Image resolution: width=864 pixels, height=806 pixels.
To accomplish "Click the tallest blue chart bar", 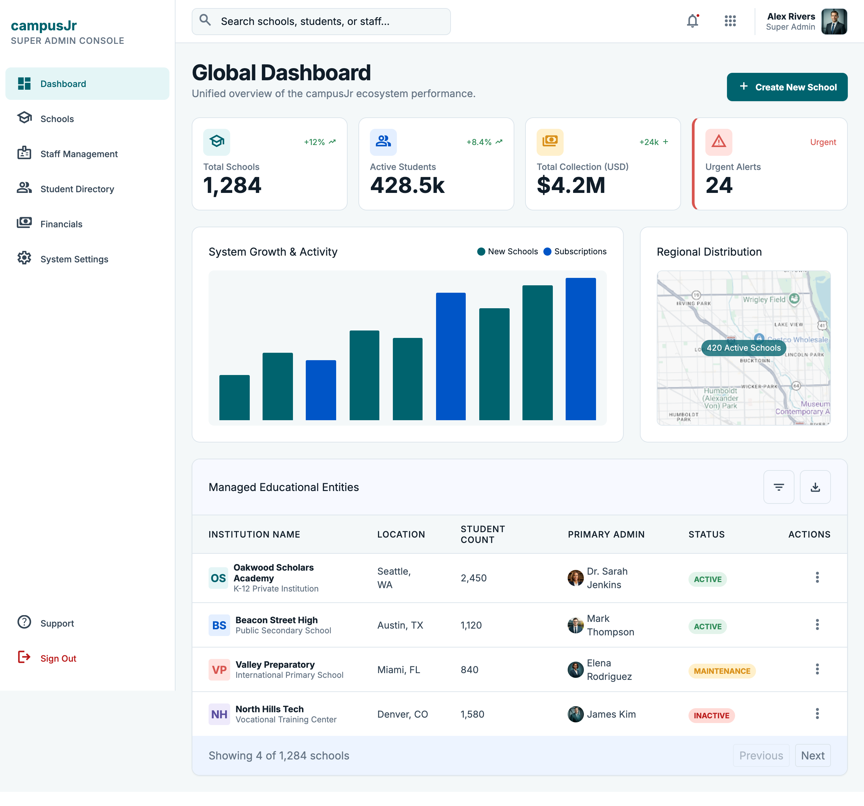I will point(580,349).
